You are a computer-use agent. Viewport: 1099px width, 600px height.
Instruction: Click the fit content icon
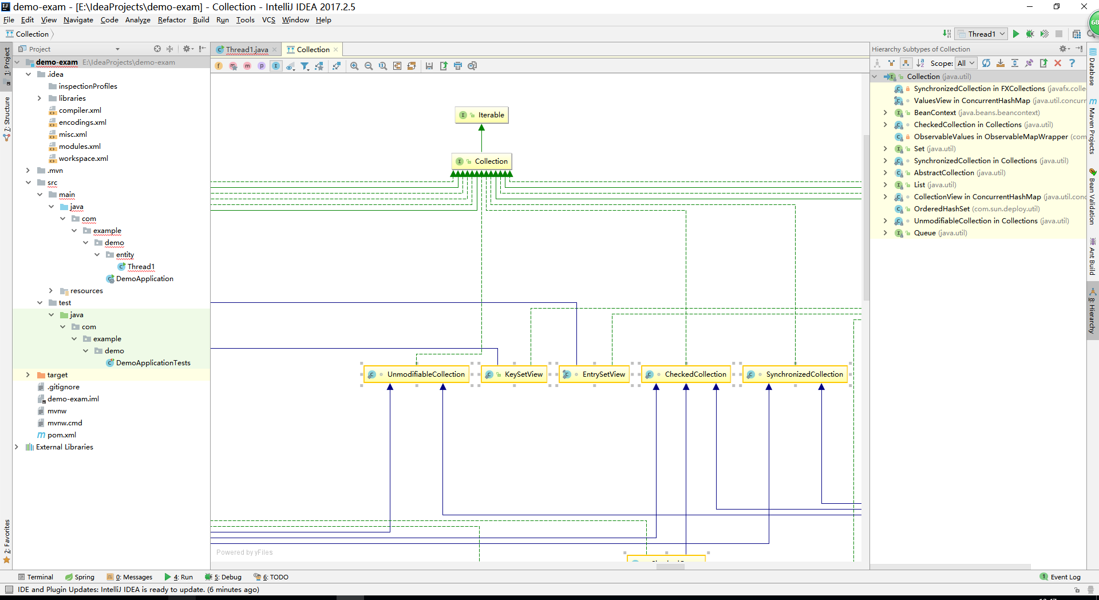coord(397,66)
